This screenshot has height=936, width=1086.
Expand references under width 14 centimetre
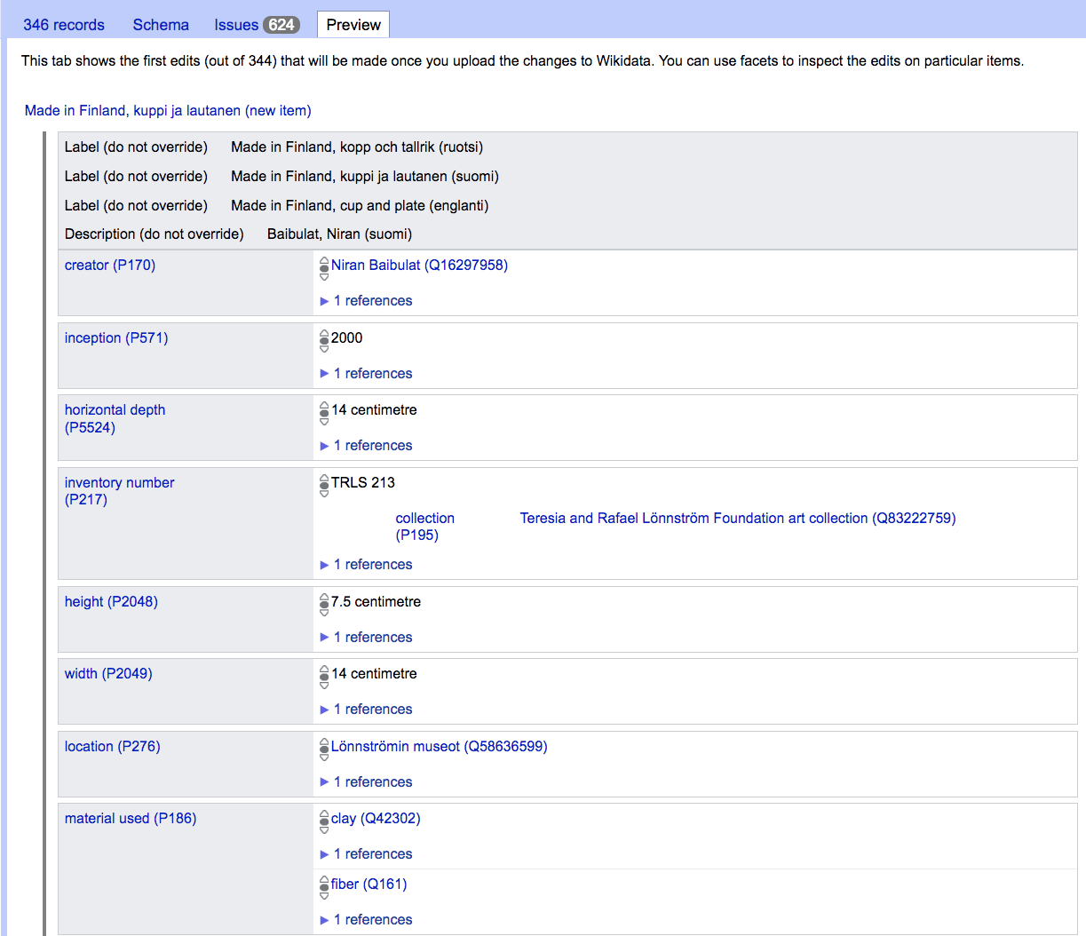pos(366,710)
